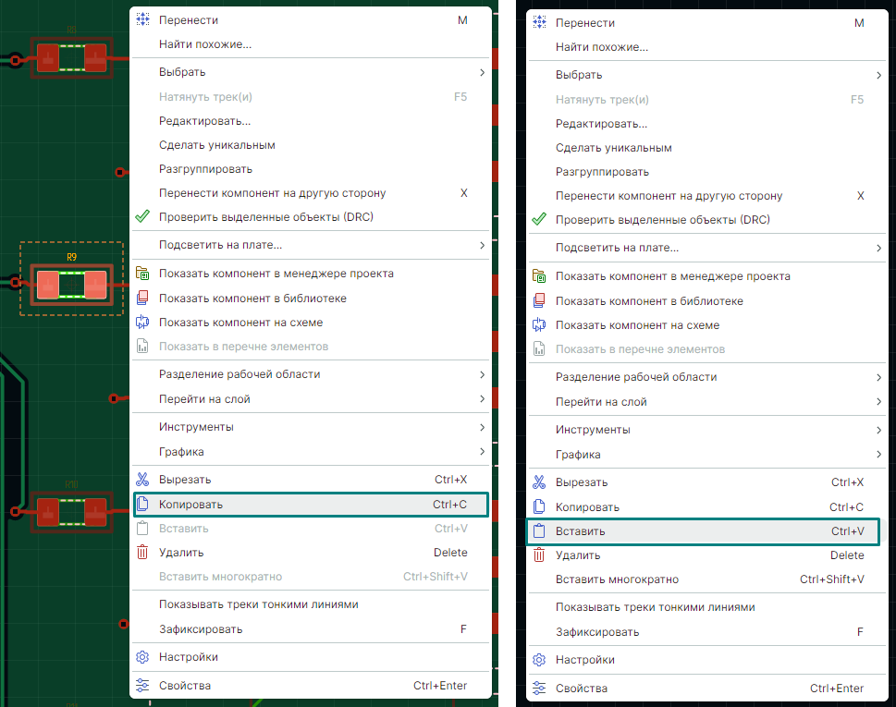Viewport: 896px width, 707px height.
Task: Click Settings gear icon in right menu
Action: [539, 660]
